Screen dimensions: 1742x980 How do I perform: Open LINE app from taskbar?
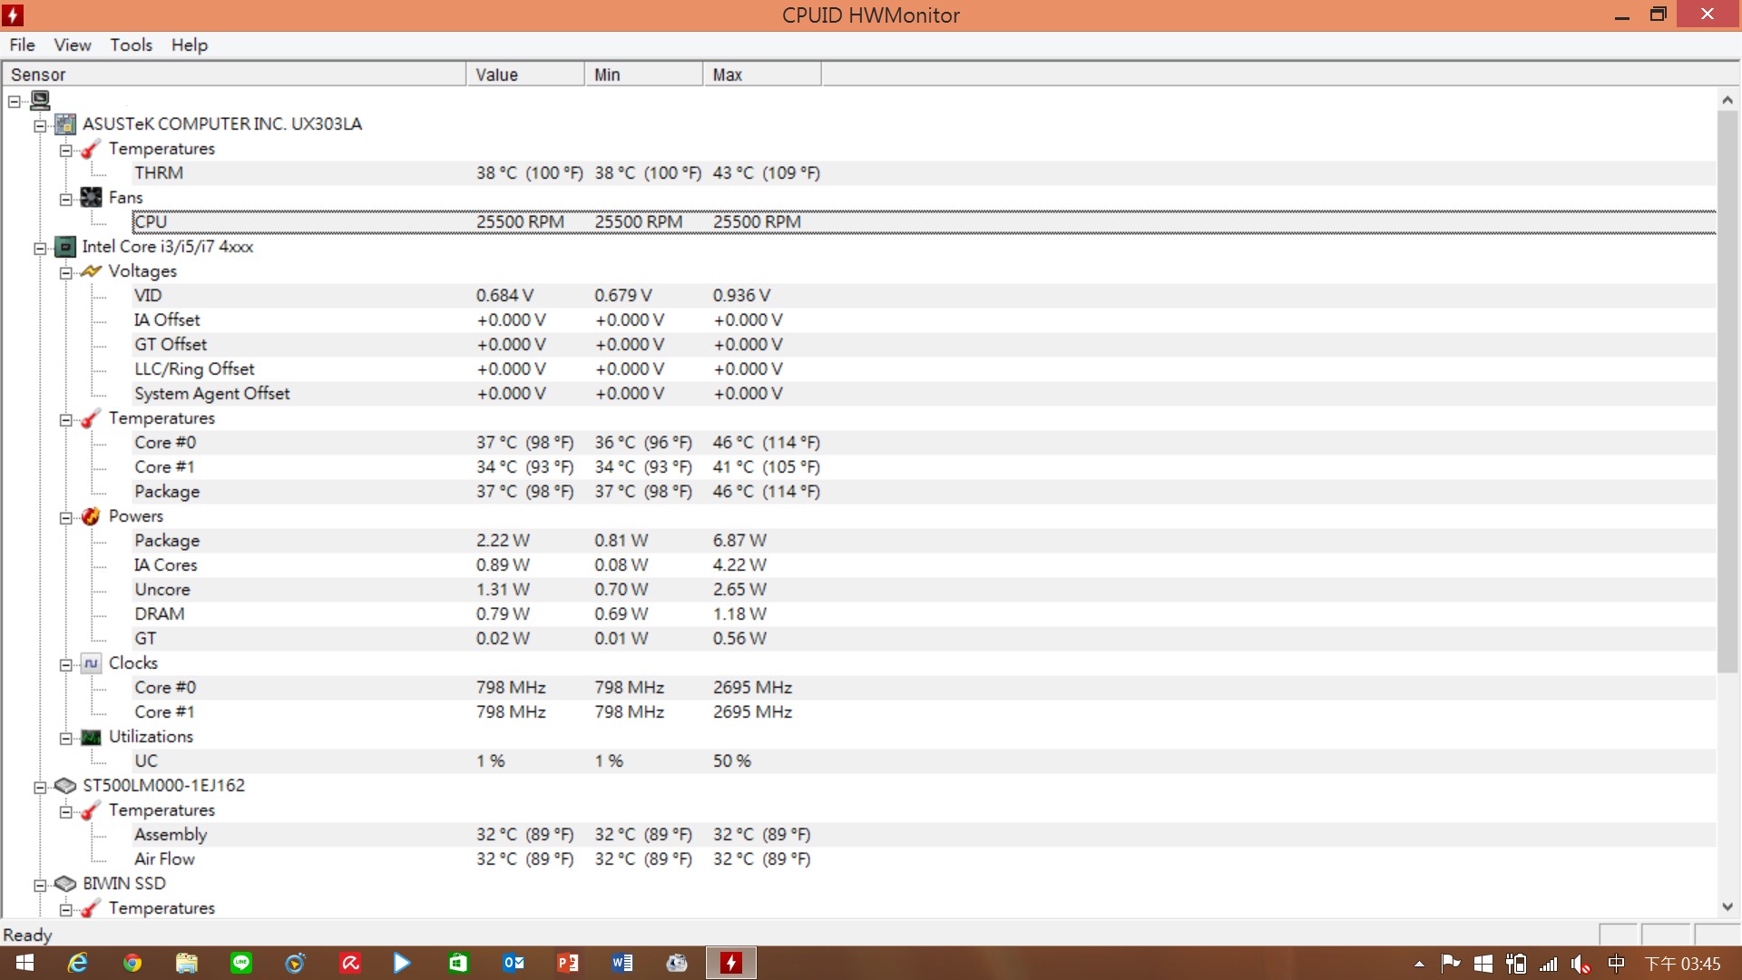tap(241, 963)
